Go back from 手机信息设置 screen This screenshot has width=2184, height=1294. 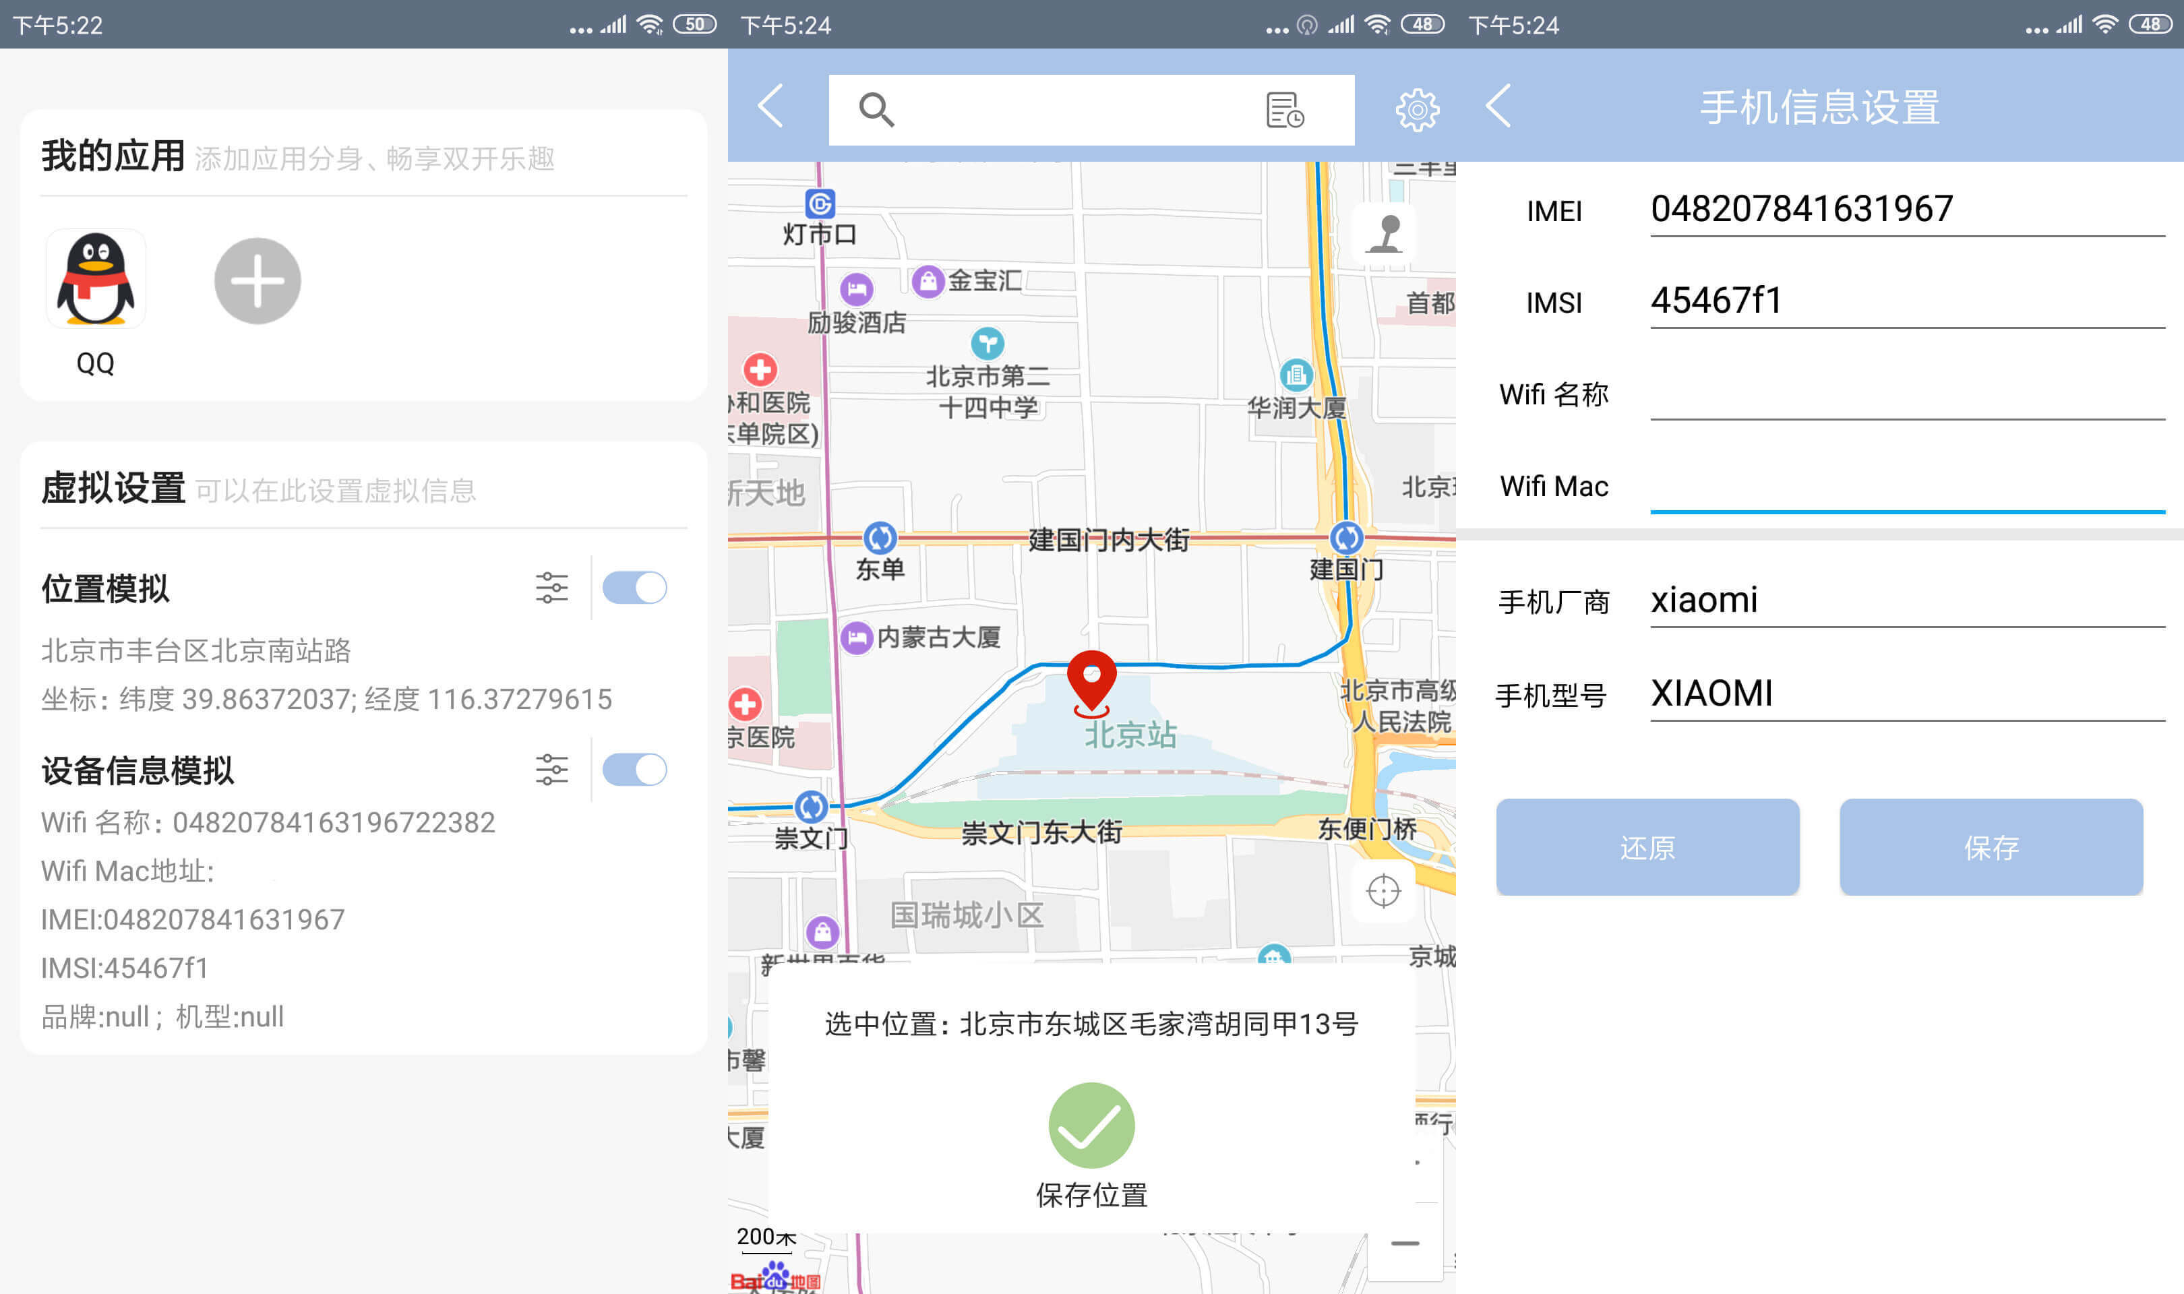[1498, 107]
